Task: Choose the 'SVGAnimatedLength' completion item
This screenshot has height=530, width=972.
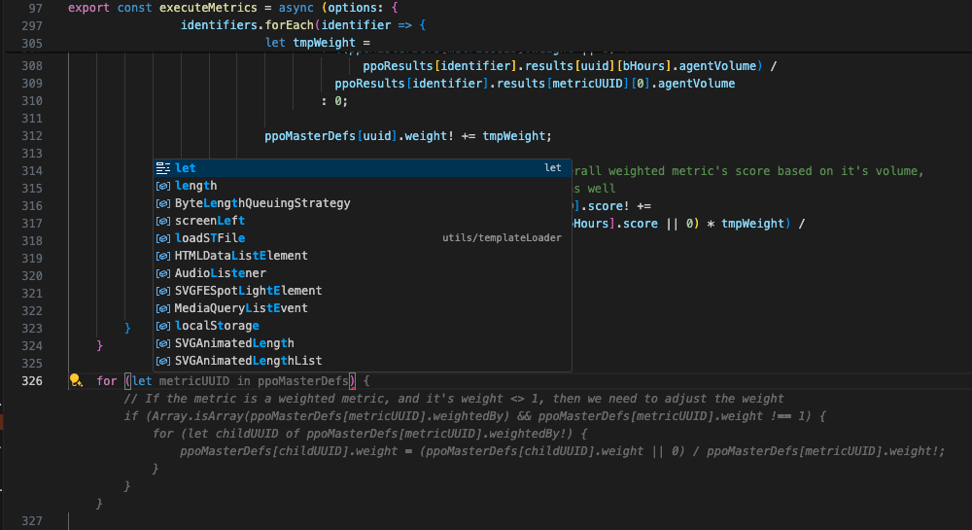Action: tap(234, 343)
